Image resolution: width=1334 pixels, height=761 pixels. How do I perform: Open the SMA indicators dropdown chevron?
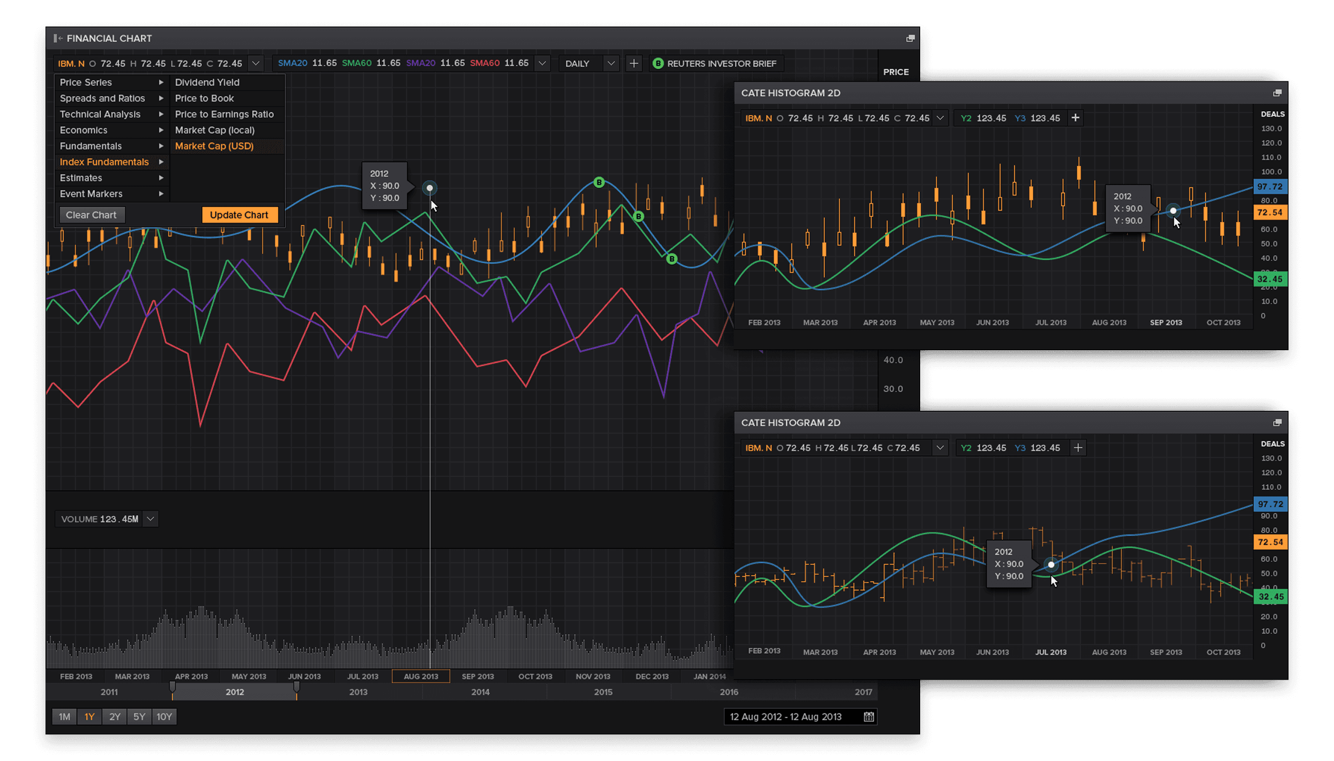pyautogui.click(x=542, y=63)
